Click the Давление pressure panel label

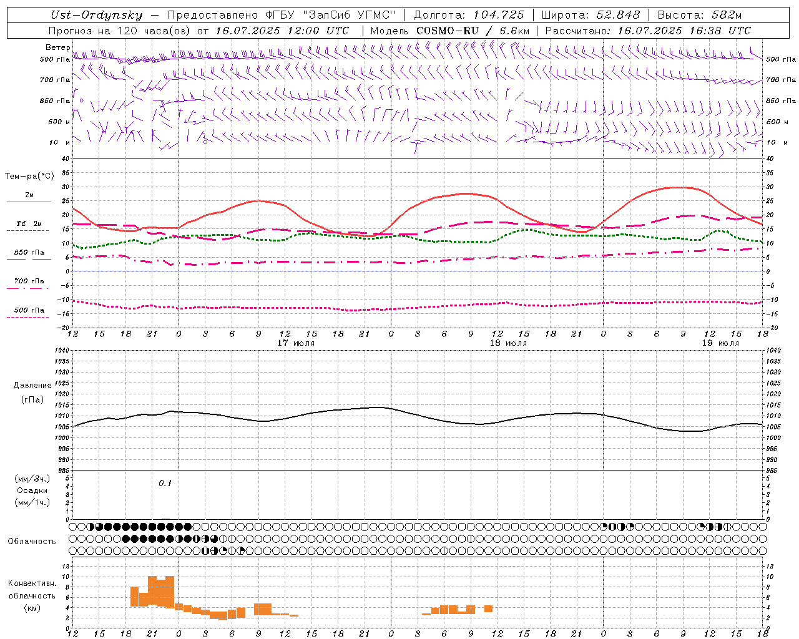pyautogui.click(x=32, y=386)
